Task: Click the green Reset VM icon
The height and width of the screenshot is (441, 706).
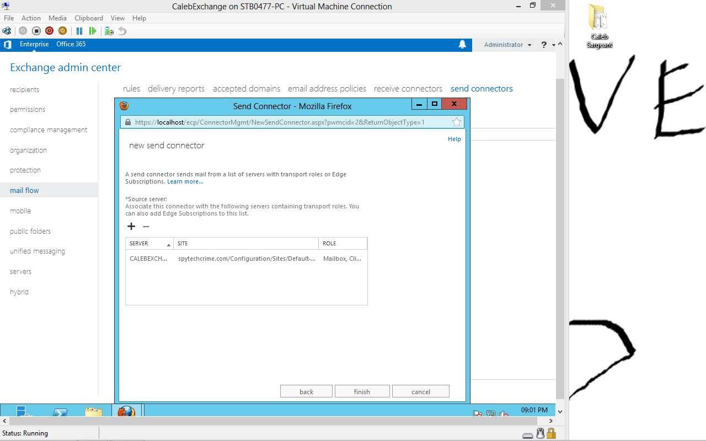Action: pos(93,31)
